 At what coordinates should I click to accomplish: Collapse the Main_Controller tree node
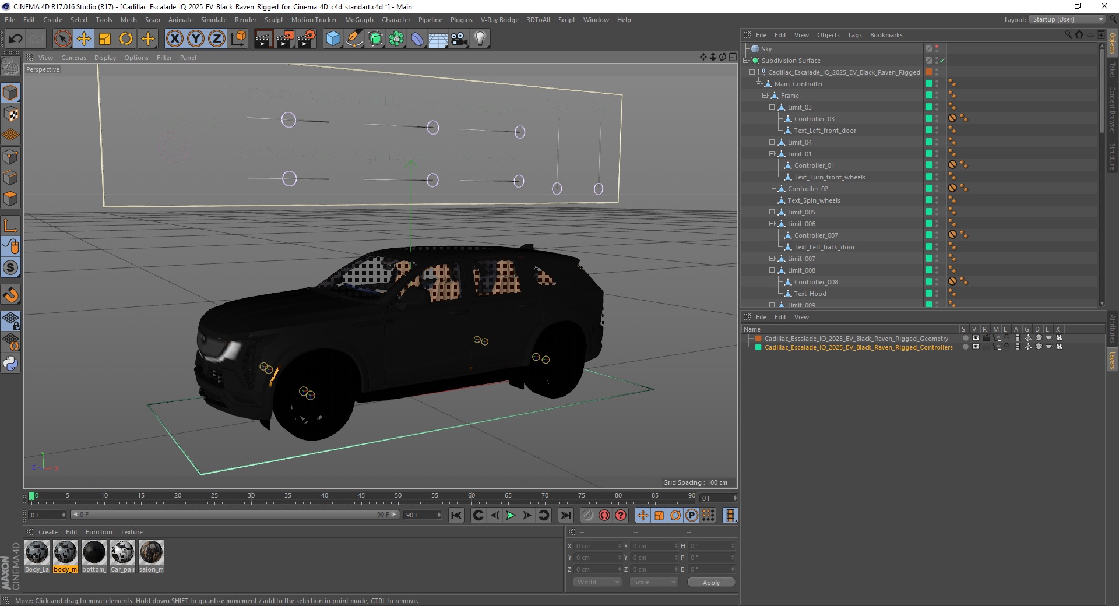[x=758, y=84]
